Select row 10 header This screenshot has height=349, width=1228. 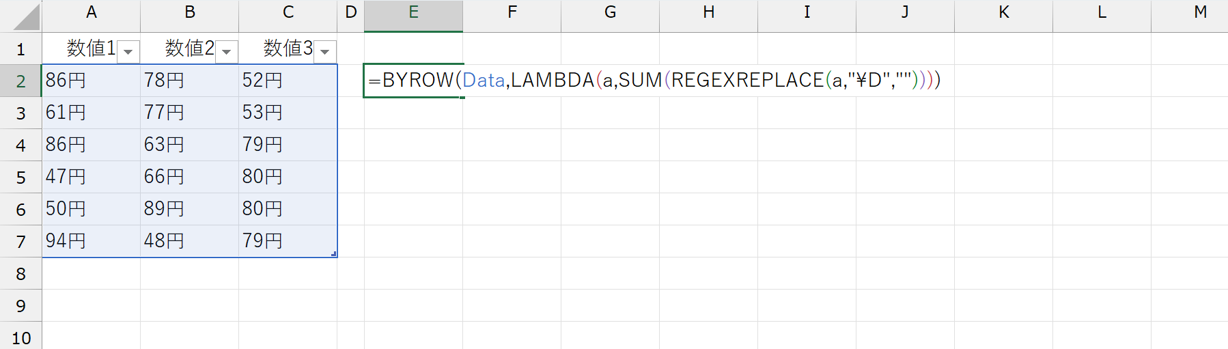[20, 337]
